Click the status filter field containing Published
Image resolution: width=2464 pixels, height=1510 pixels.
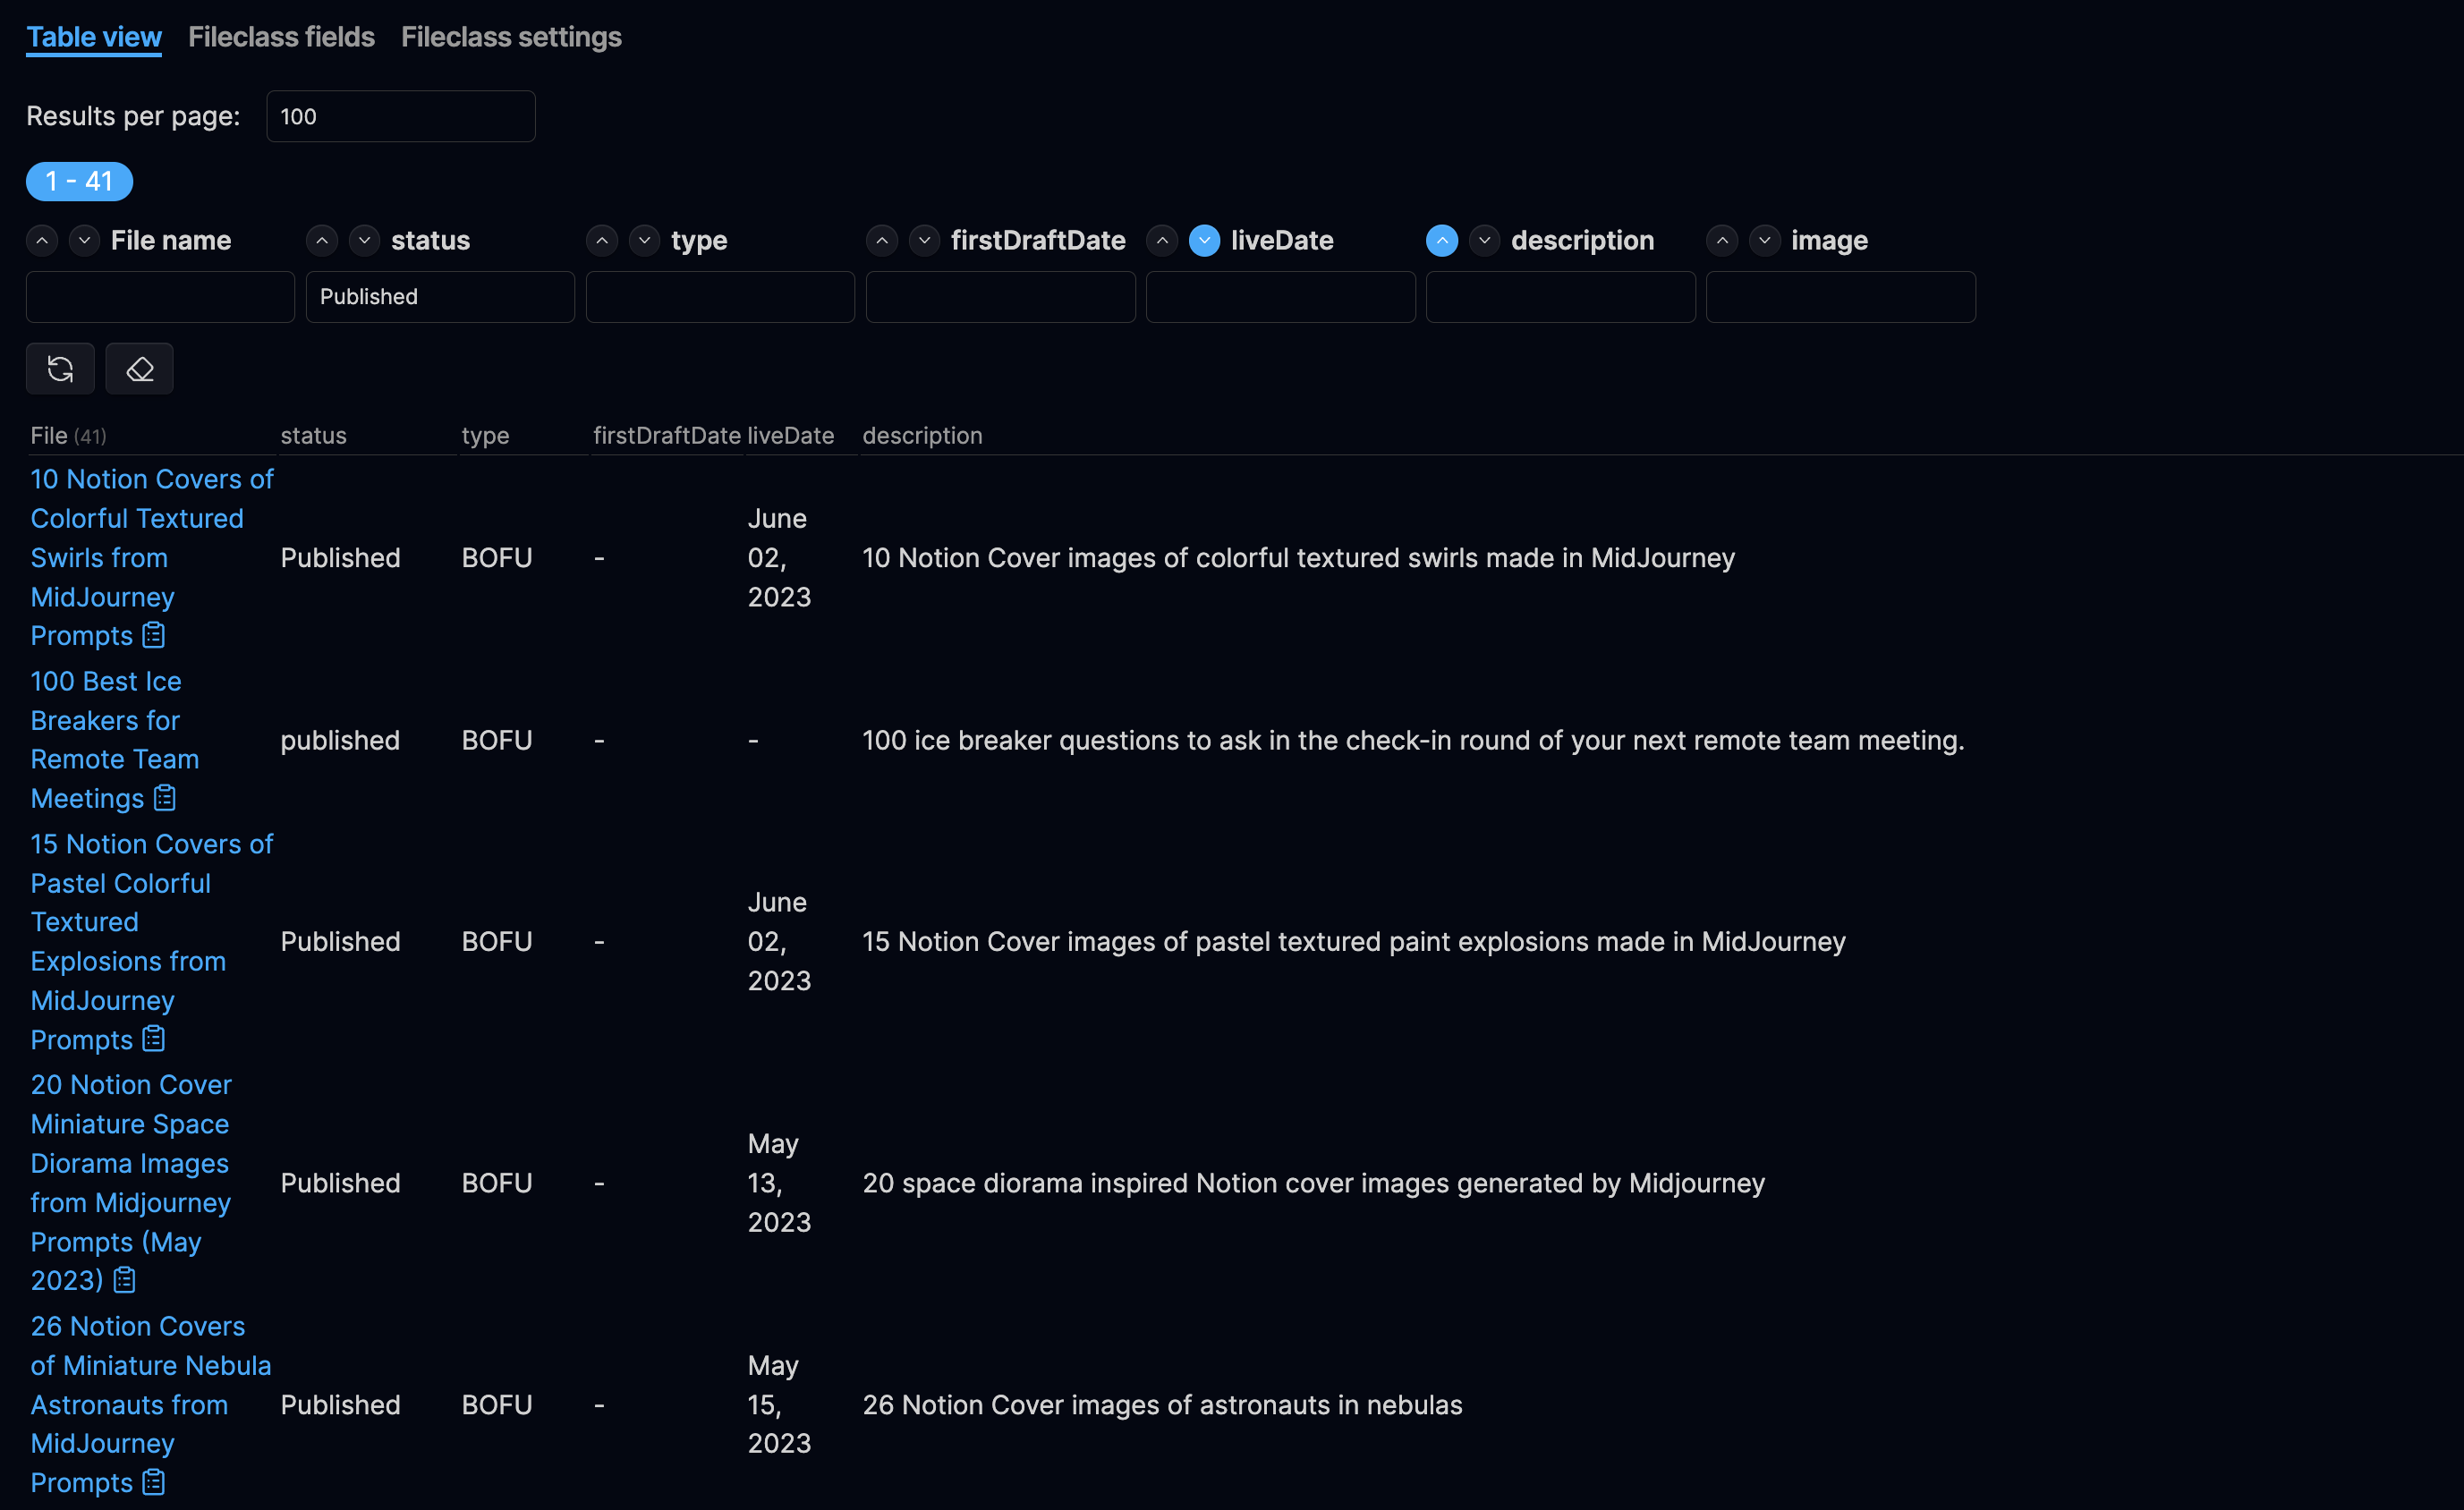pyautogui.click(x=440, y=297)
